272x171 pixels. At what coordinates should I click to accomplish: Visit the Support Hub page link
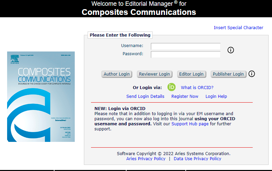pos(190,124)
